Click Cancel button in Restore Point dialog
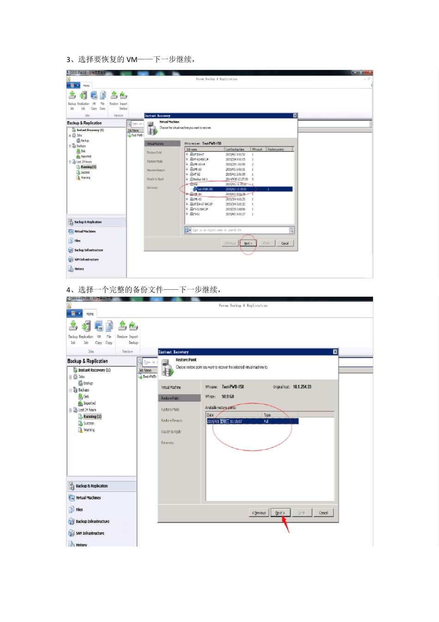This screenshot has width=439, height=622. coord(323,513)
